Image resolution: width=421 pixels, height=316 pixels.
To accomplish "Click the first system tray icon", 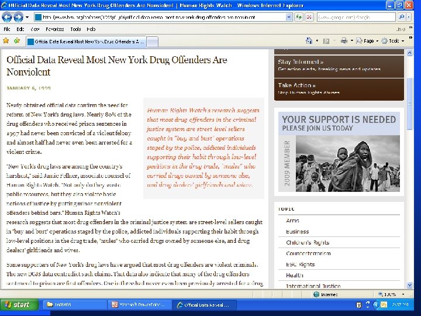I will 358,305.
